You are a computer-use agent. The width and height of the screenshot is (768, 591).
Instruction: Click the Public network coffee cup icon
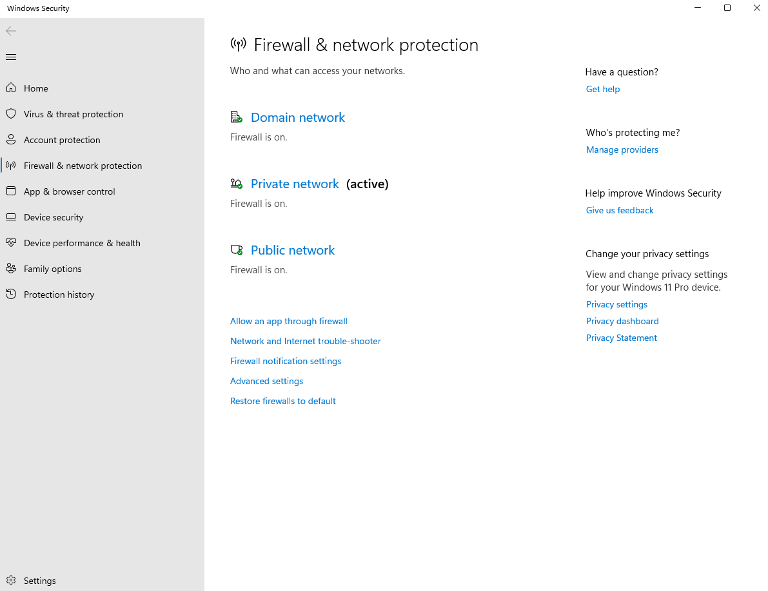coord(237,249)
